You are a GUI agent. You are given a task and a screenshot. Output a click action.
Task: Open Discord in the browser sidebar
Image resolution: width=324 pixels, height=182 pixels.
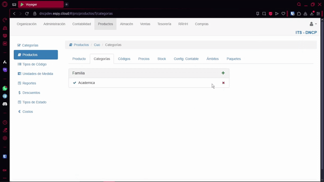tap(5, 104)
